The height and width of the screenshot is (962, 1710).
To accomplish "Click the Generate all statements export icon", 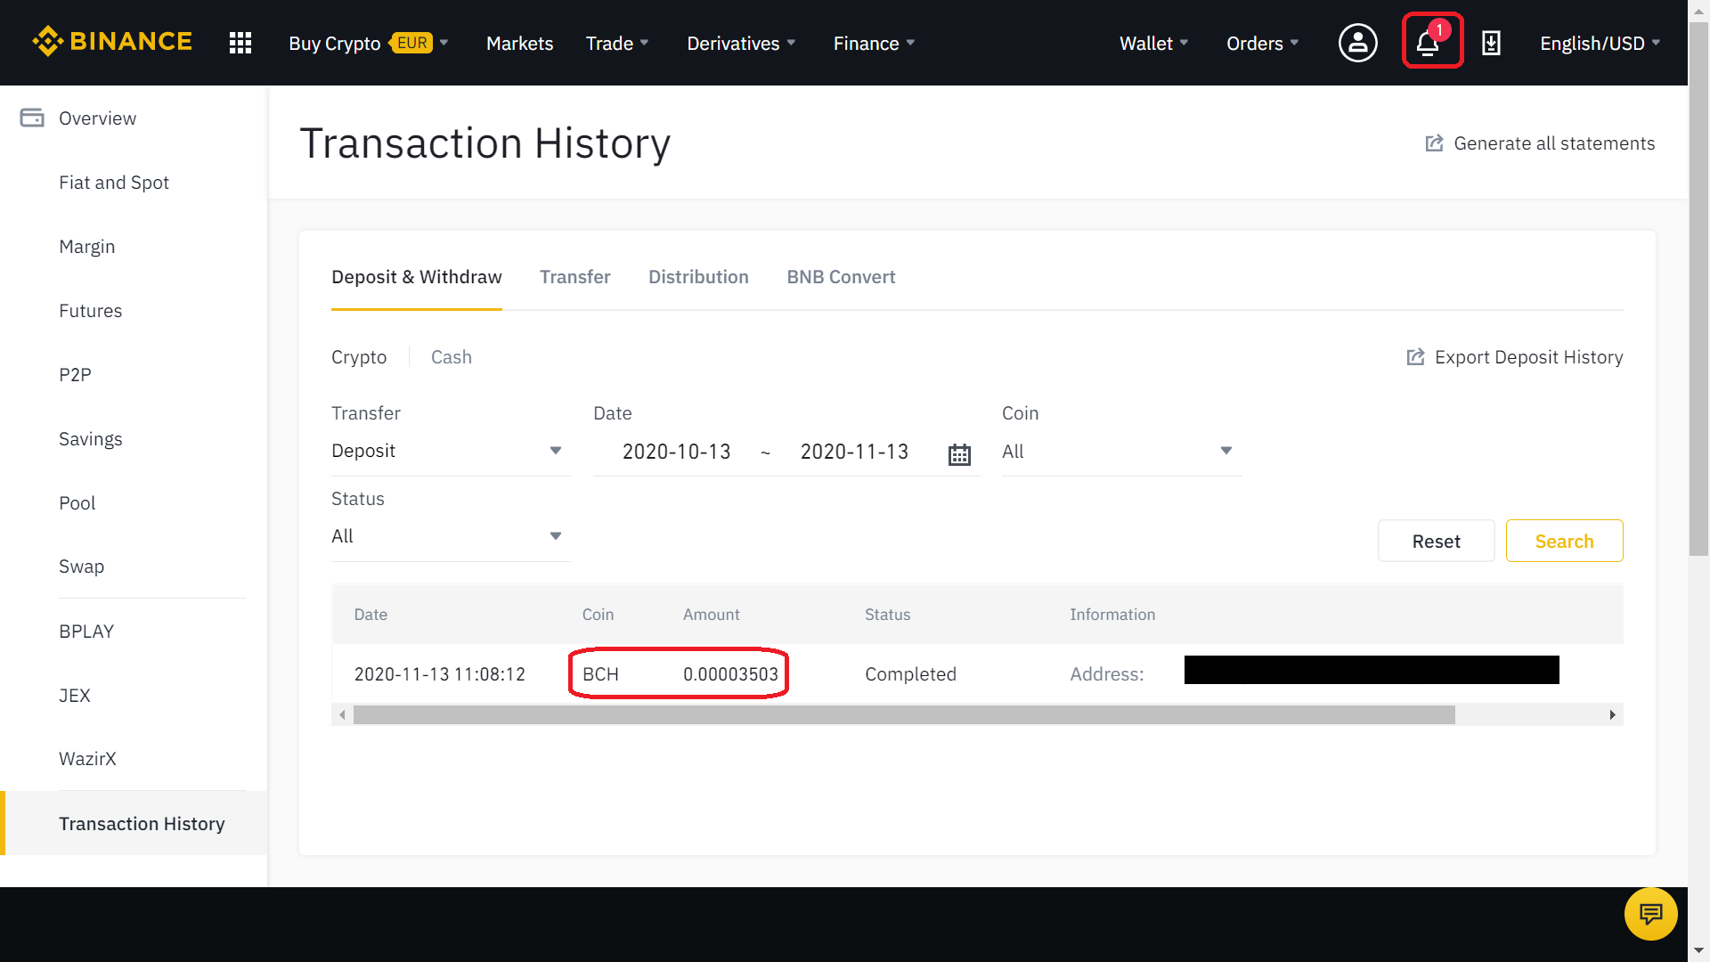I will coord(1434,143).
